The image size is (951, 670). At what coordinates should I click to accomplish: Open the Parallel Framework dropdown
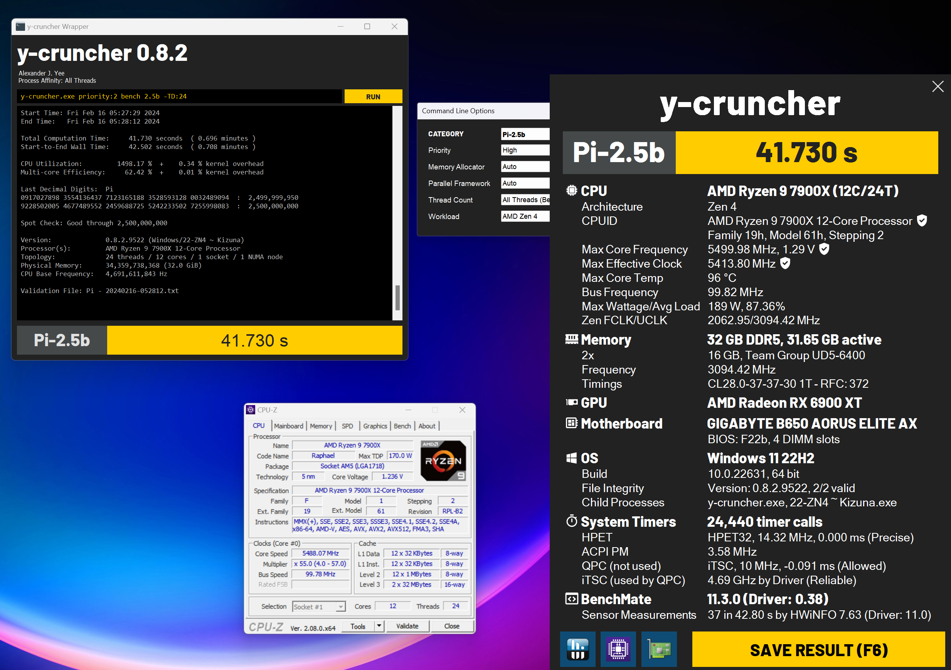(x=525, y=183)
